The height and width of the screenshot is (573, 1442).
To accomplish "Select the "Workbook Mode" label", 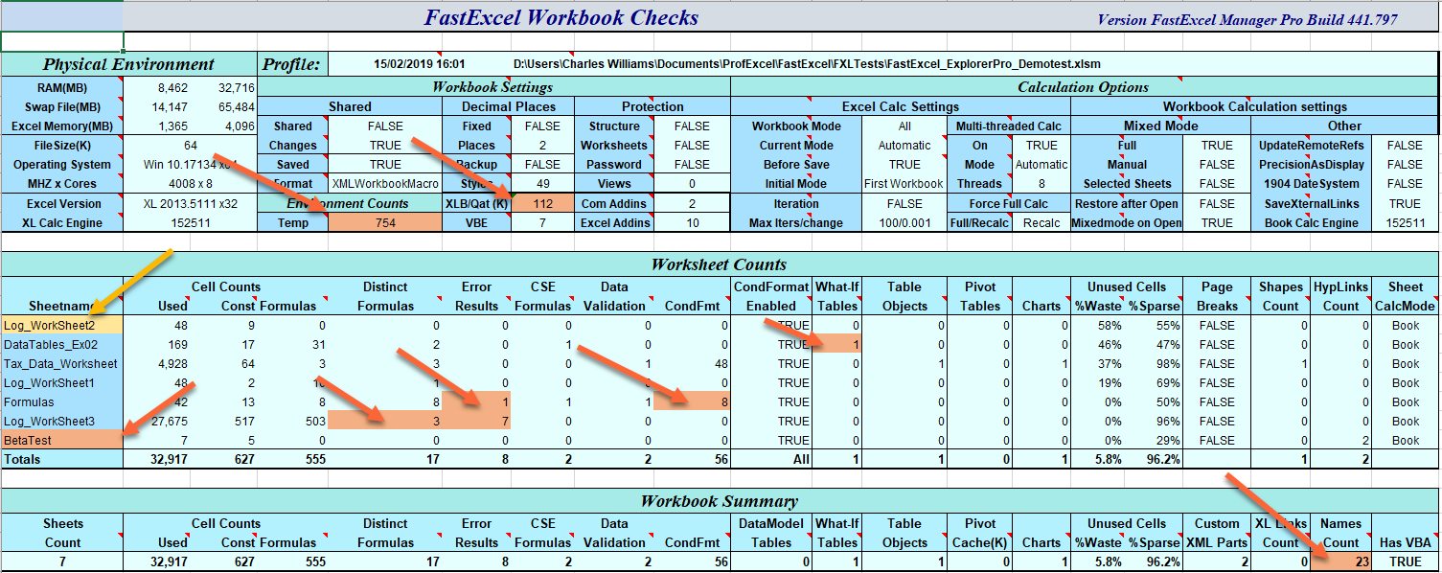I will pyautogui.click(x=796, y=126).
